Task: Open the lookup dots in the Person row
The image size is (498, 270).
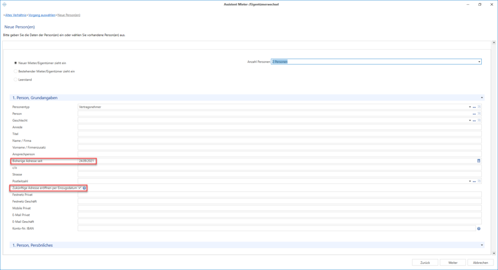Action: pyautogui.click(x=474, y=114)
